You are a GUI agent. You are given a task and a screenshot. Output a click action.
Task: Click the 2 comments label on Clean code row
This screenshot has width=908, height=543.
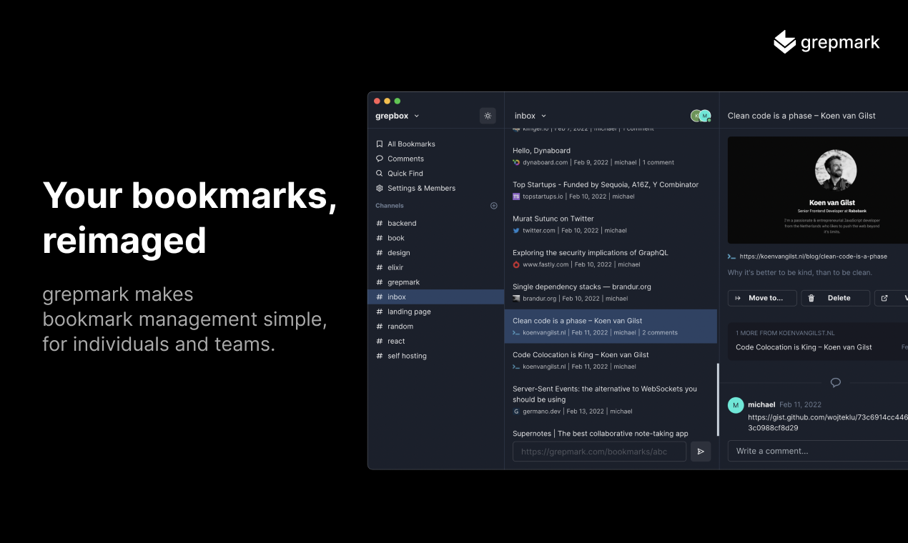coord(660,332)
